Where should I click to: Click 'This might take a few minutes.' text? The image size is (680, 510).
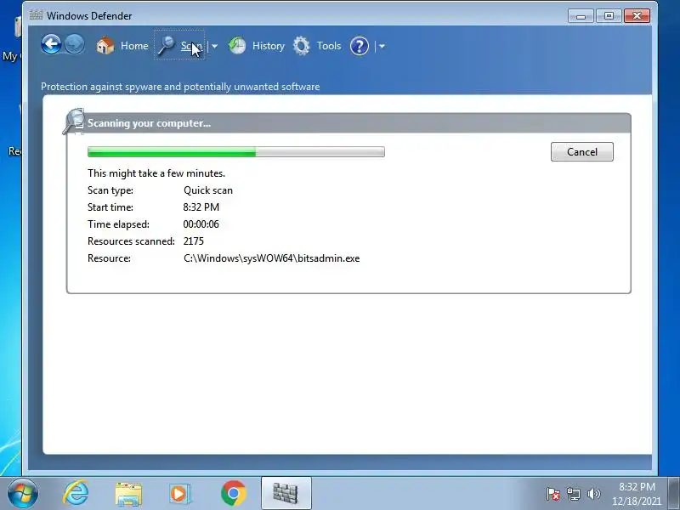156,173
